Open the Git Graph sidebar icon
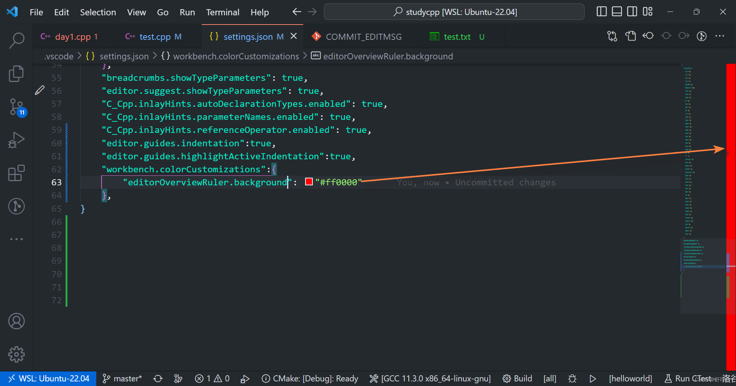Screen dimensions: 736x386 pos(16,206)
